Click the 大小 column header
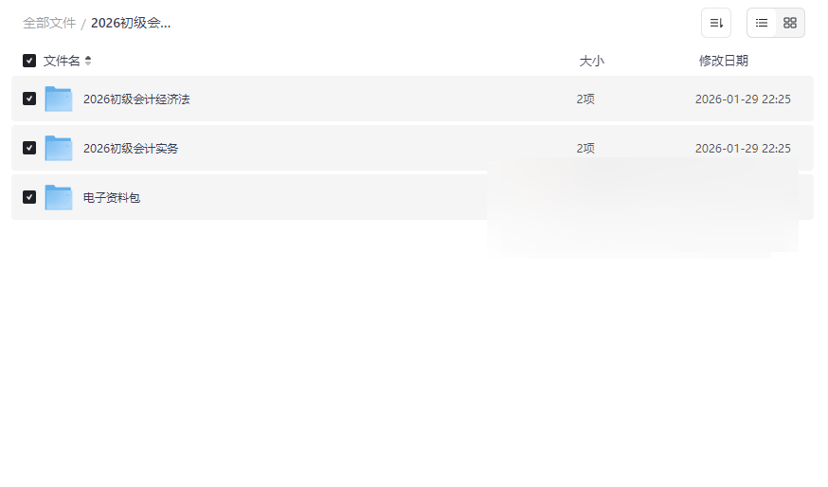828x487 pixels. 591,61
